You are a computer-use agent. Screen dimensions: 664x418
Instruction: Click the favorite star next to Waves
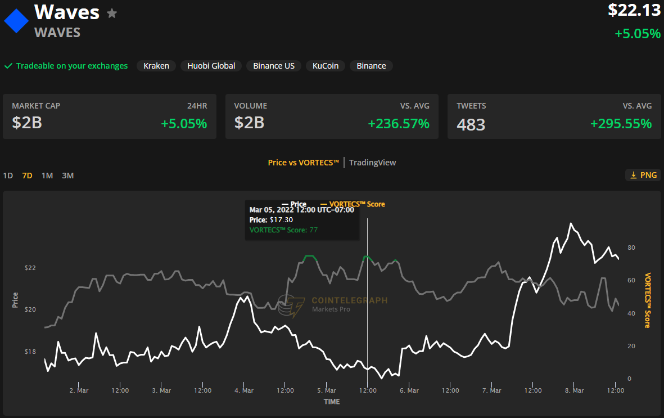pyautogui.click(x=112, y=14)
